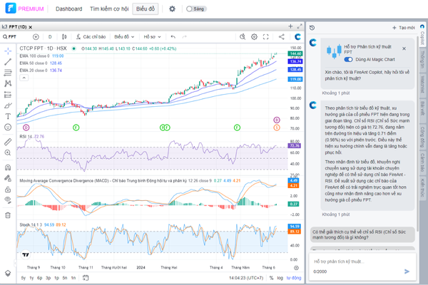The width and height of the screenshot is (428, 285).
Task: Open the Các chỉ báo indicators menu
Action: [x=91, y=37]
